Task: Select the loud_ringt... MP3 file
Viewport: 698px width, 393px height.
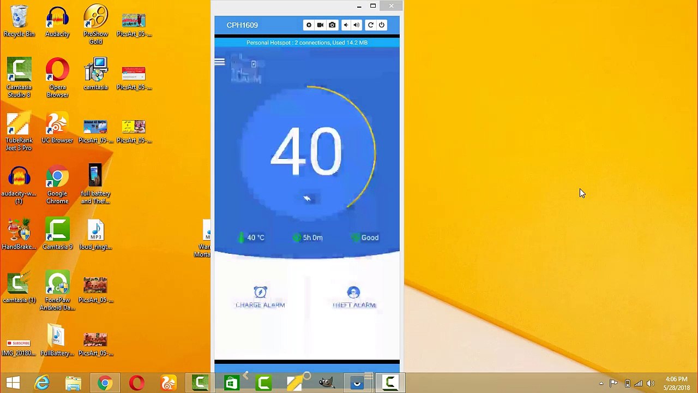Action: pyautogui.click(x=95, y=235)
